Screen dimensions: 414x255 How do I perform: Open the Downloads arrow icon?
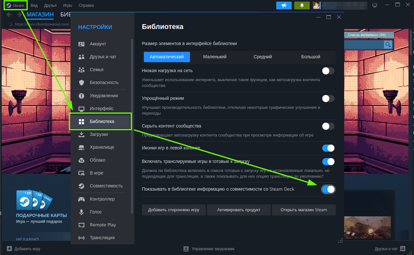(81, 134)
